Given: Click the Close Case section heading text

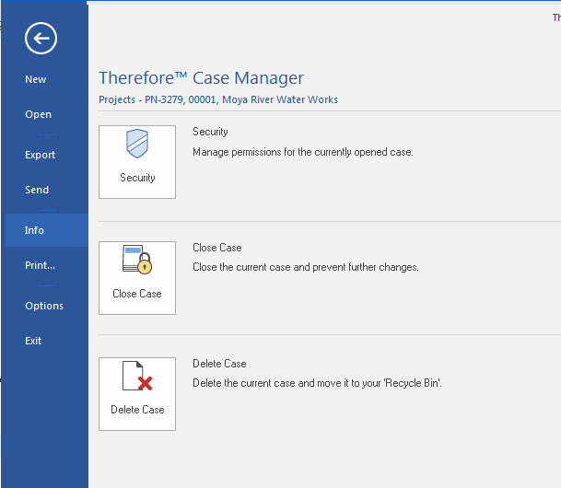Looking at the screenshot, I should pyautogui.click(x=217, y=248).
